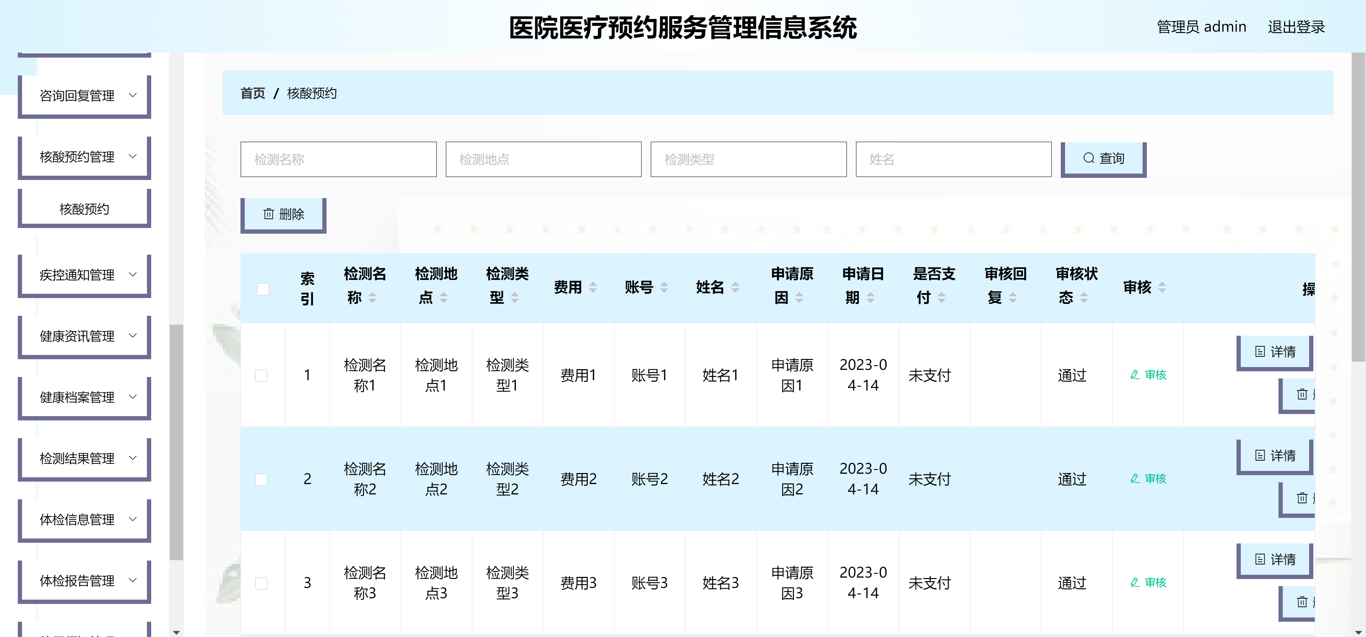Check the checkbox for row 3
This screenshot has height=637, width=1366.
[x=261, y=583]
